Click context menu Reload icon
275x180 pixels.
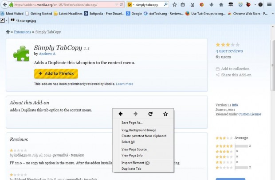pos(150,114)
